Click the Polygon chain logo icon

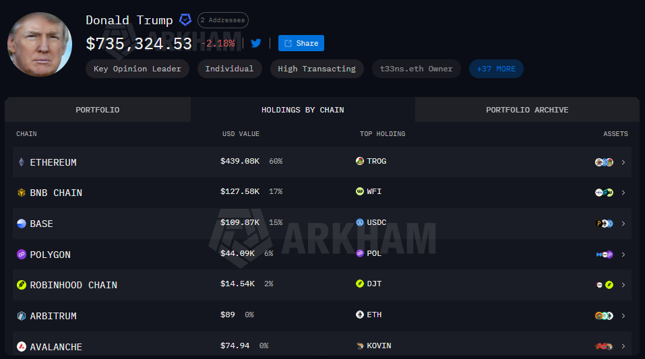point(22,254)
